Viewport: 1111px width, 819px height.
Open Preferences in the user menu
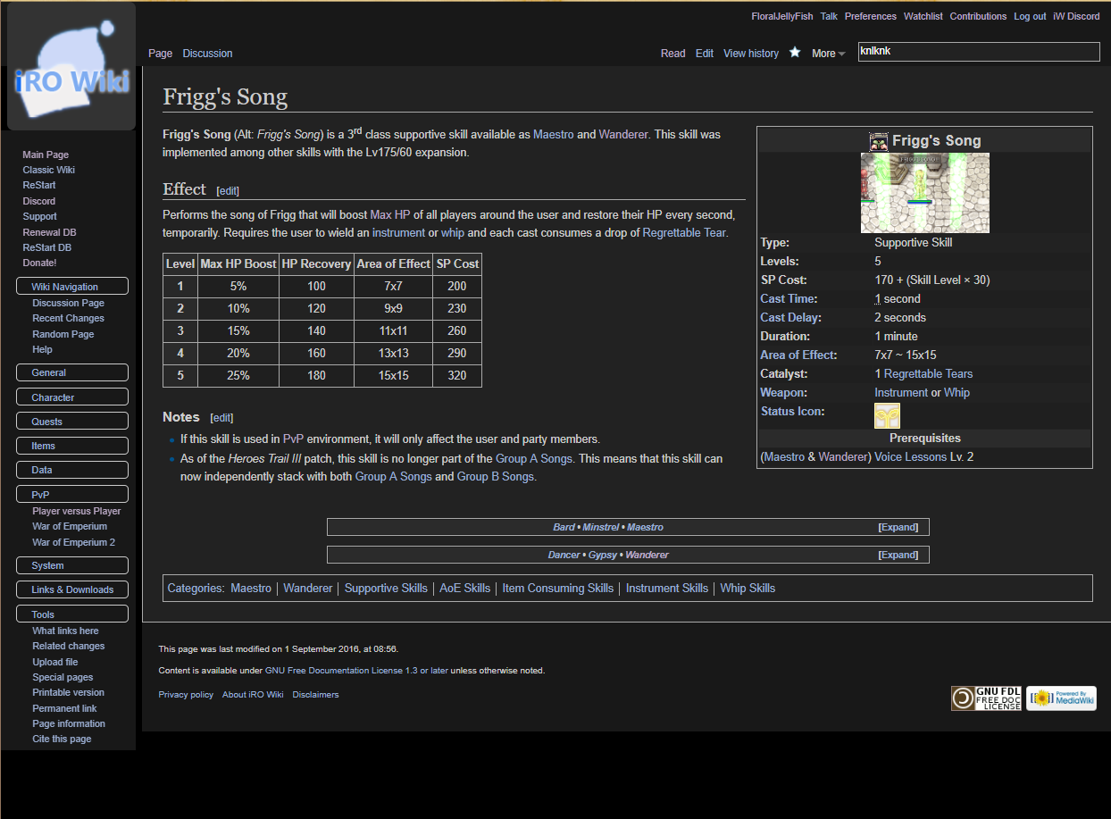[871, 16]
